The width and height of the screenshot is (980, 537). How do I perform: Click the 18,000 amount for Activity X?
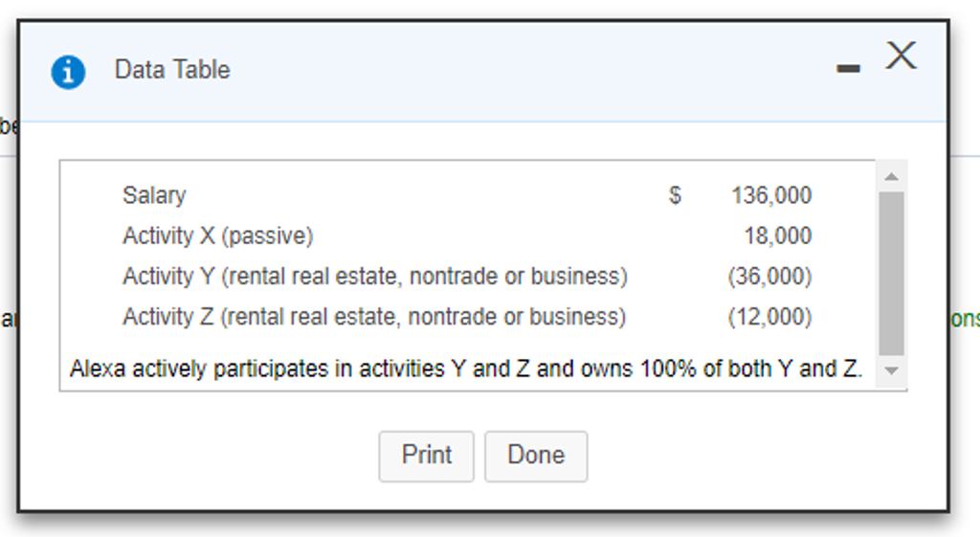point(777,235)
